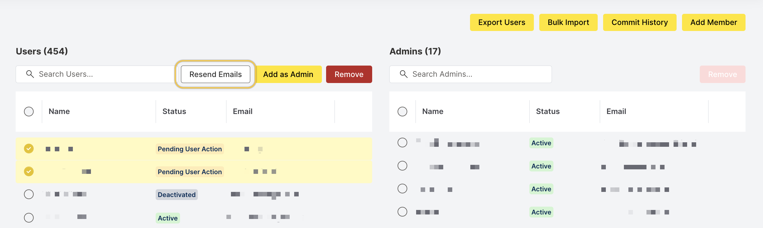Click the Active badge in Users table
The height and width of the screenshot is (228, 763).
tap(168, 218)
